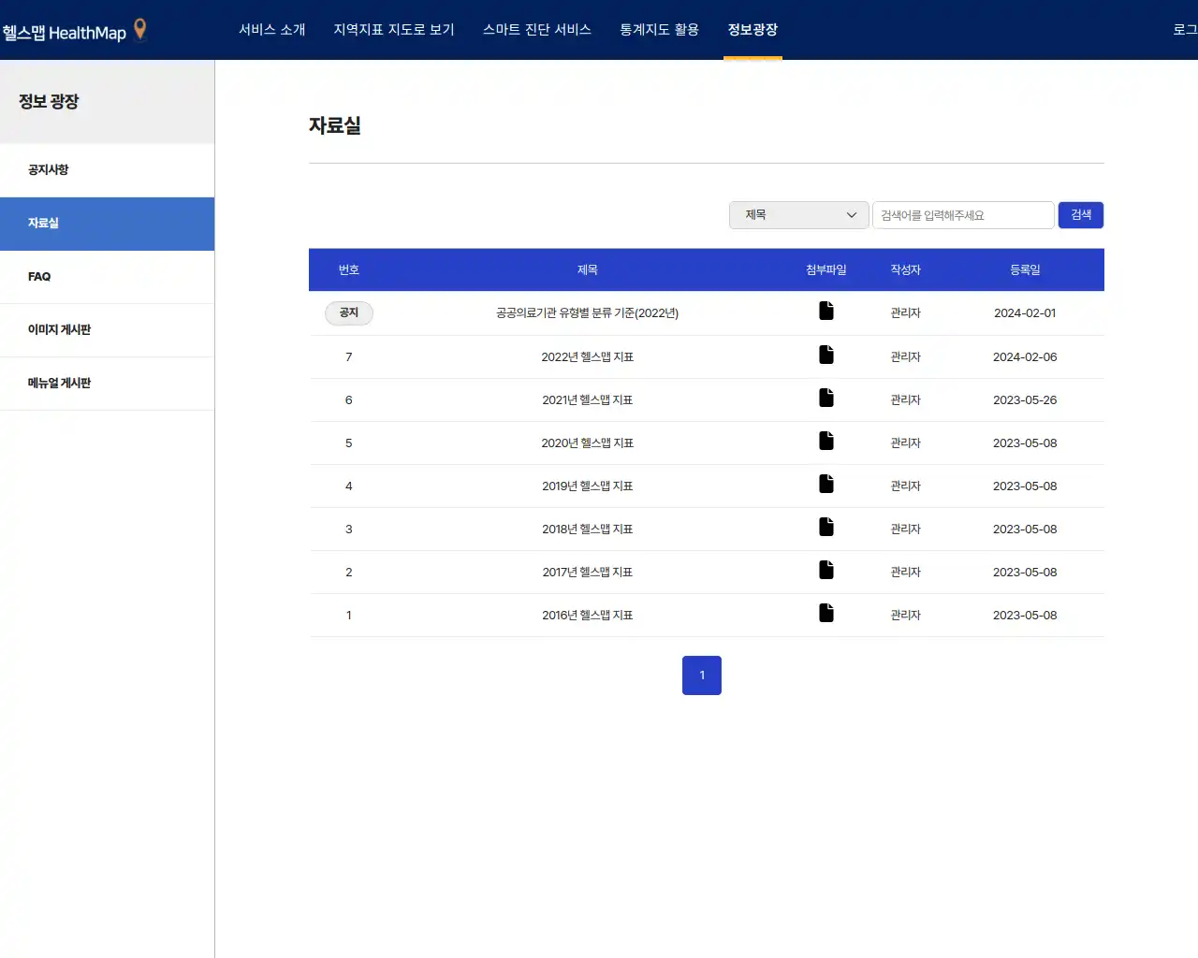
Task: Open the attachment for 2019년 헬스맵 지표
Action: pyautogui.click(x=825, y=485)
